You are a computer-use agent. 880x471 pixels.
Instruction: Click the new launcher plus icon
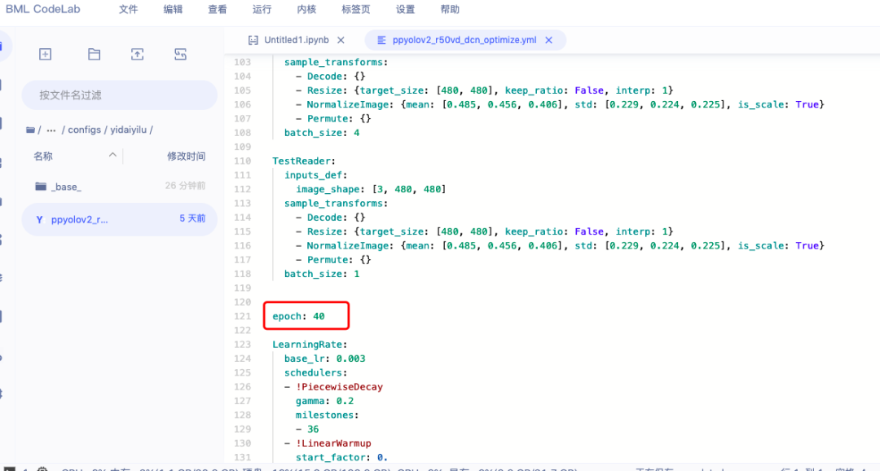click(46, 55)
